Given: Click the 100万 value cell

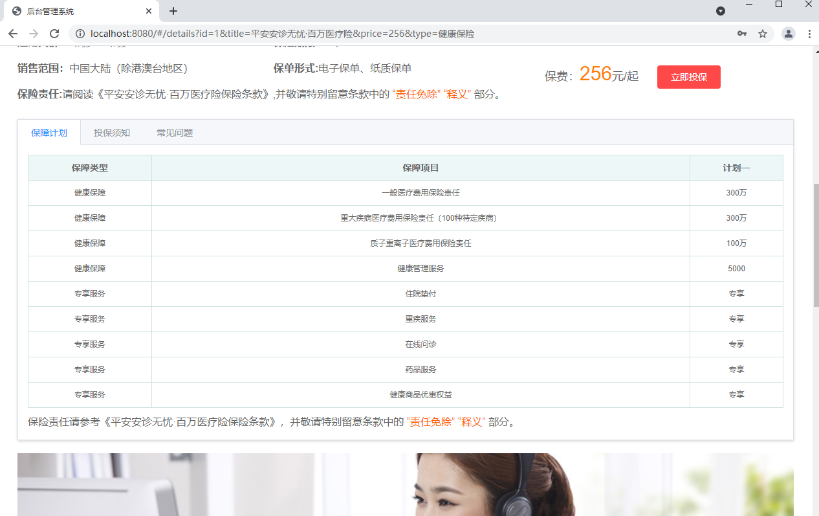Looking at the screenshot, I should coord(736,243).
